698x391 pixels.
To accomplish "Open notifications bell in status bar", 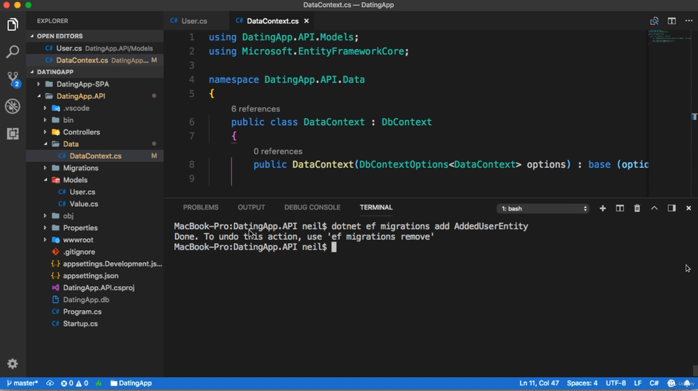I will click(x=687, y=383).
